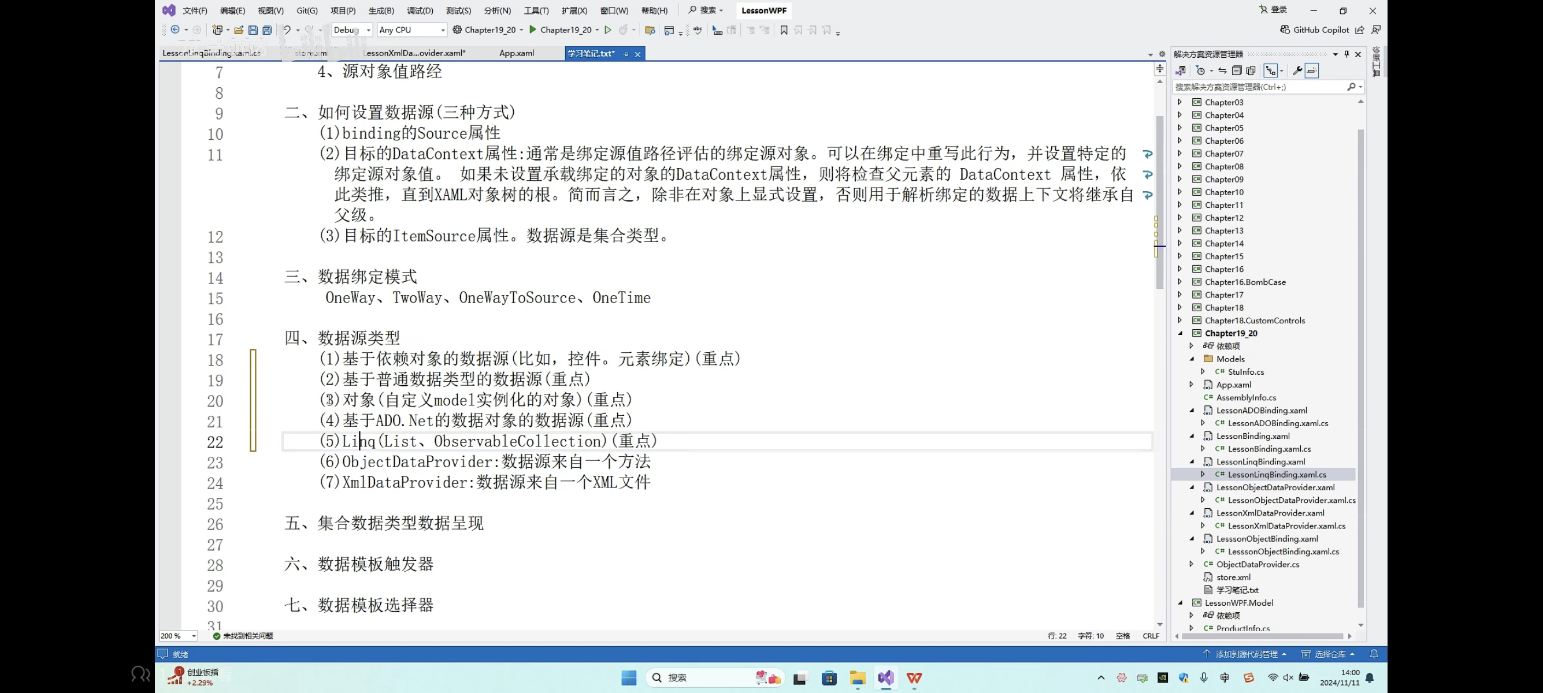Toggle pin on Solution Explorer panel

1347,54
